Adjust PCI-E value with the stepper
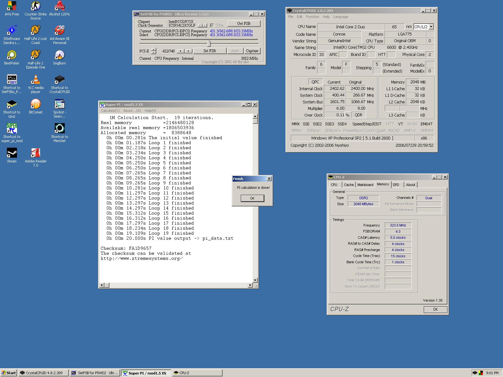Image resolution: width=503 pixels, height=377 pixels. pos(153,51)
